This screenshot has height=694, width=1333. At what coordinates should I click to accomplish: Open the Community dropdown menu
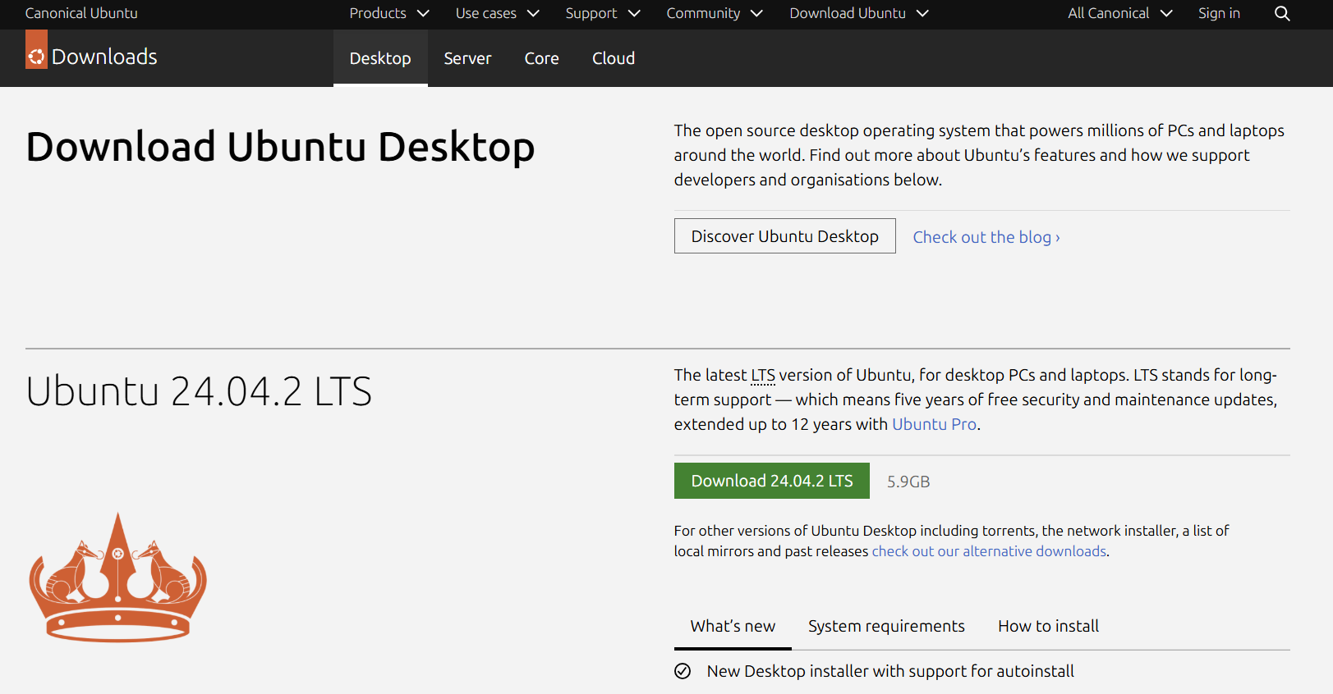pos(715,13)
